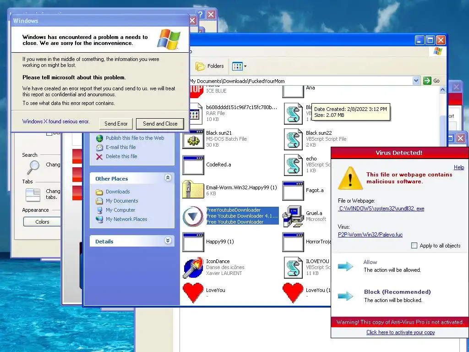Select the Happy99 (1) file icon
This screenshot has width=469, height=352.
coord(193,242)
